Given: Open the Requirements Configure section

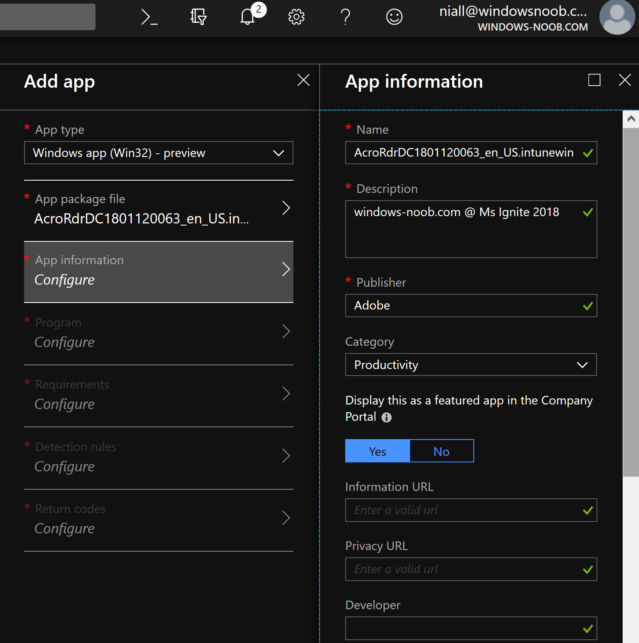Looking at the screenshot, I should (159, 396).
